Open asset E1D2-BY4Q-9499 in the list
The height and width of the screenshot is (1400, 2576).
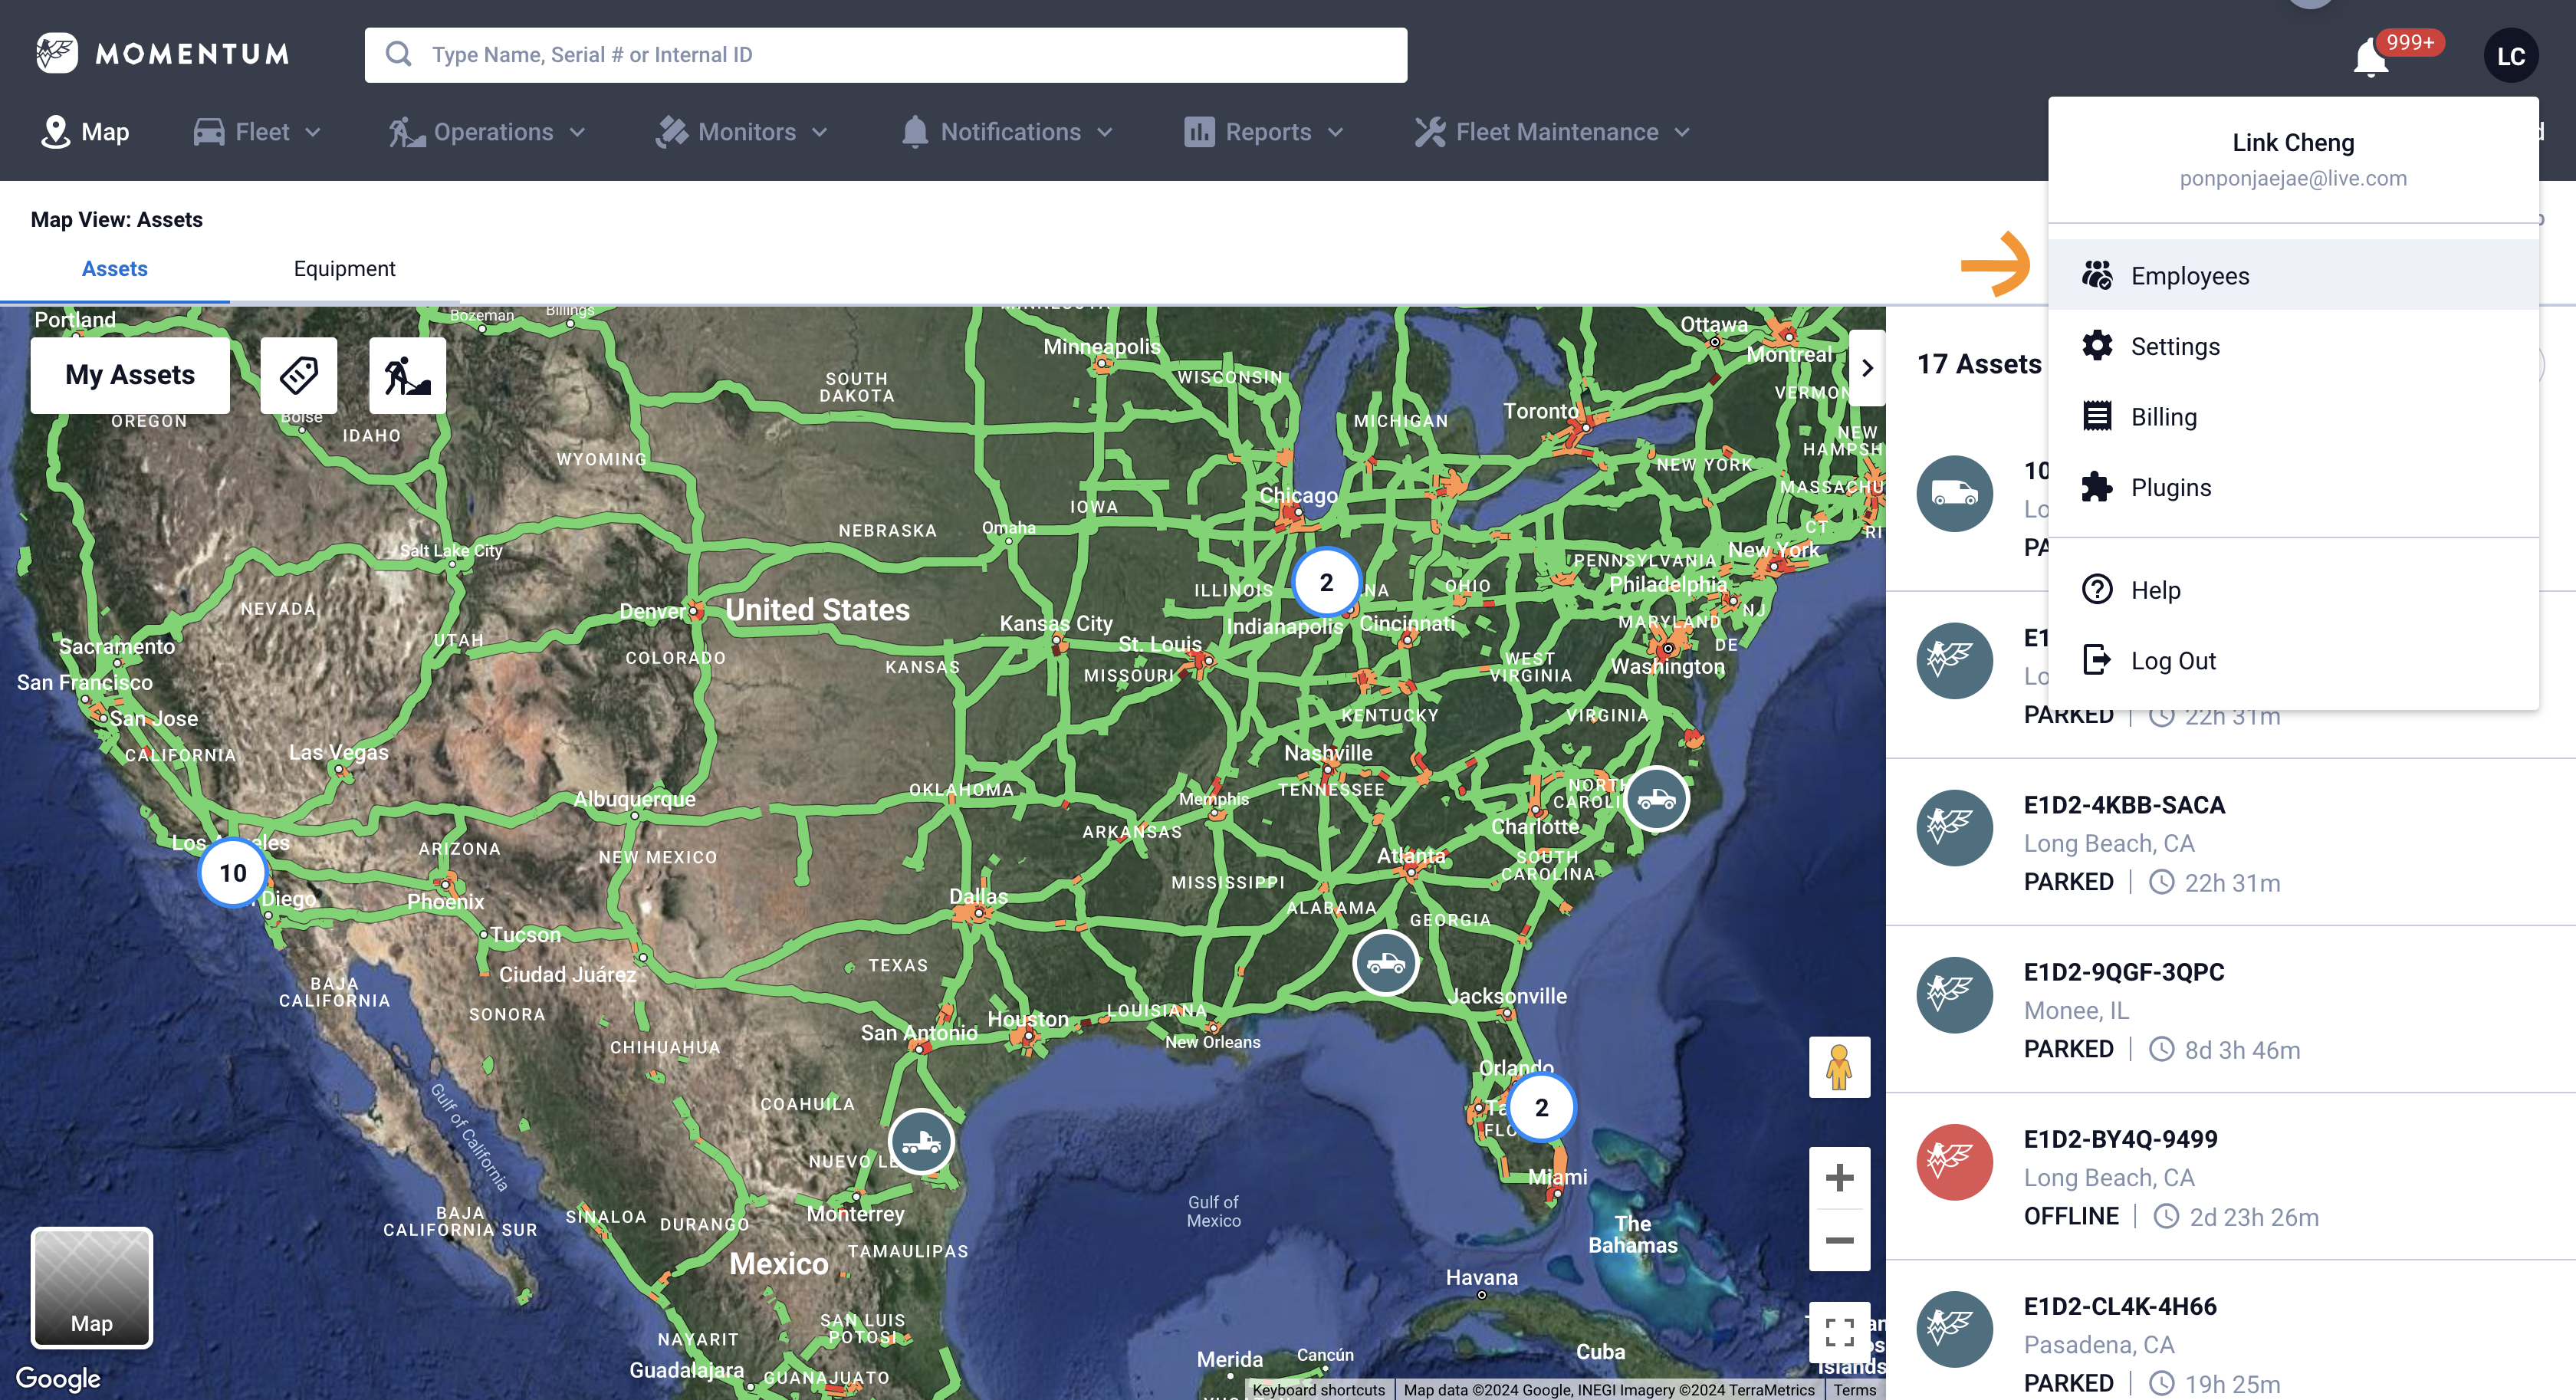click(2120, 1139)
